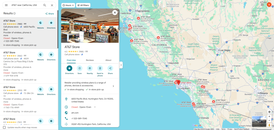Image resolution: width=274 pixels, height=130 pixels.
Task: Click the search magnifier icon
Action: pos(45,5)
